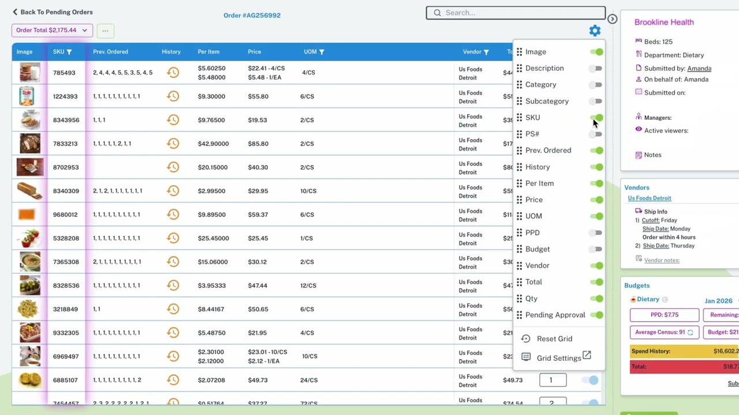Viewport: 739px width, 415px height.
Task: Click Brookline Health heading
Action: pos(664,22)
